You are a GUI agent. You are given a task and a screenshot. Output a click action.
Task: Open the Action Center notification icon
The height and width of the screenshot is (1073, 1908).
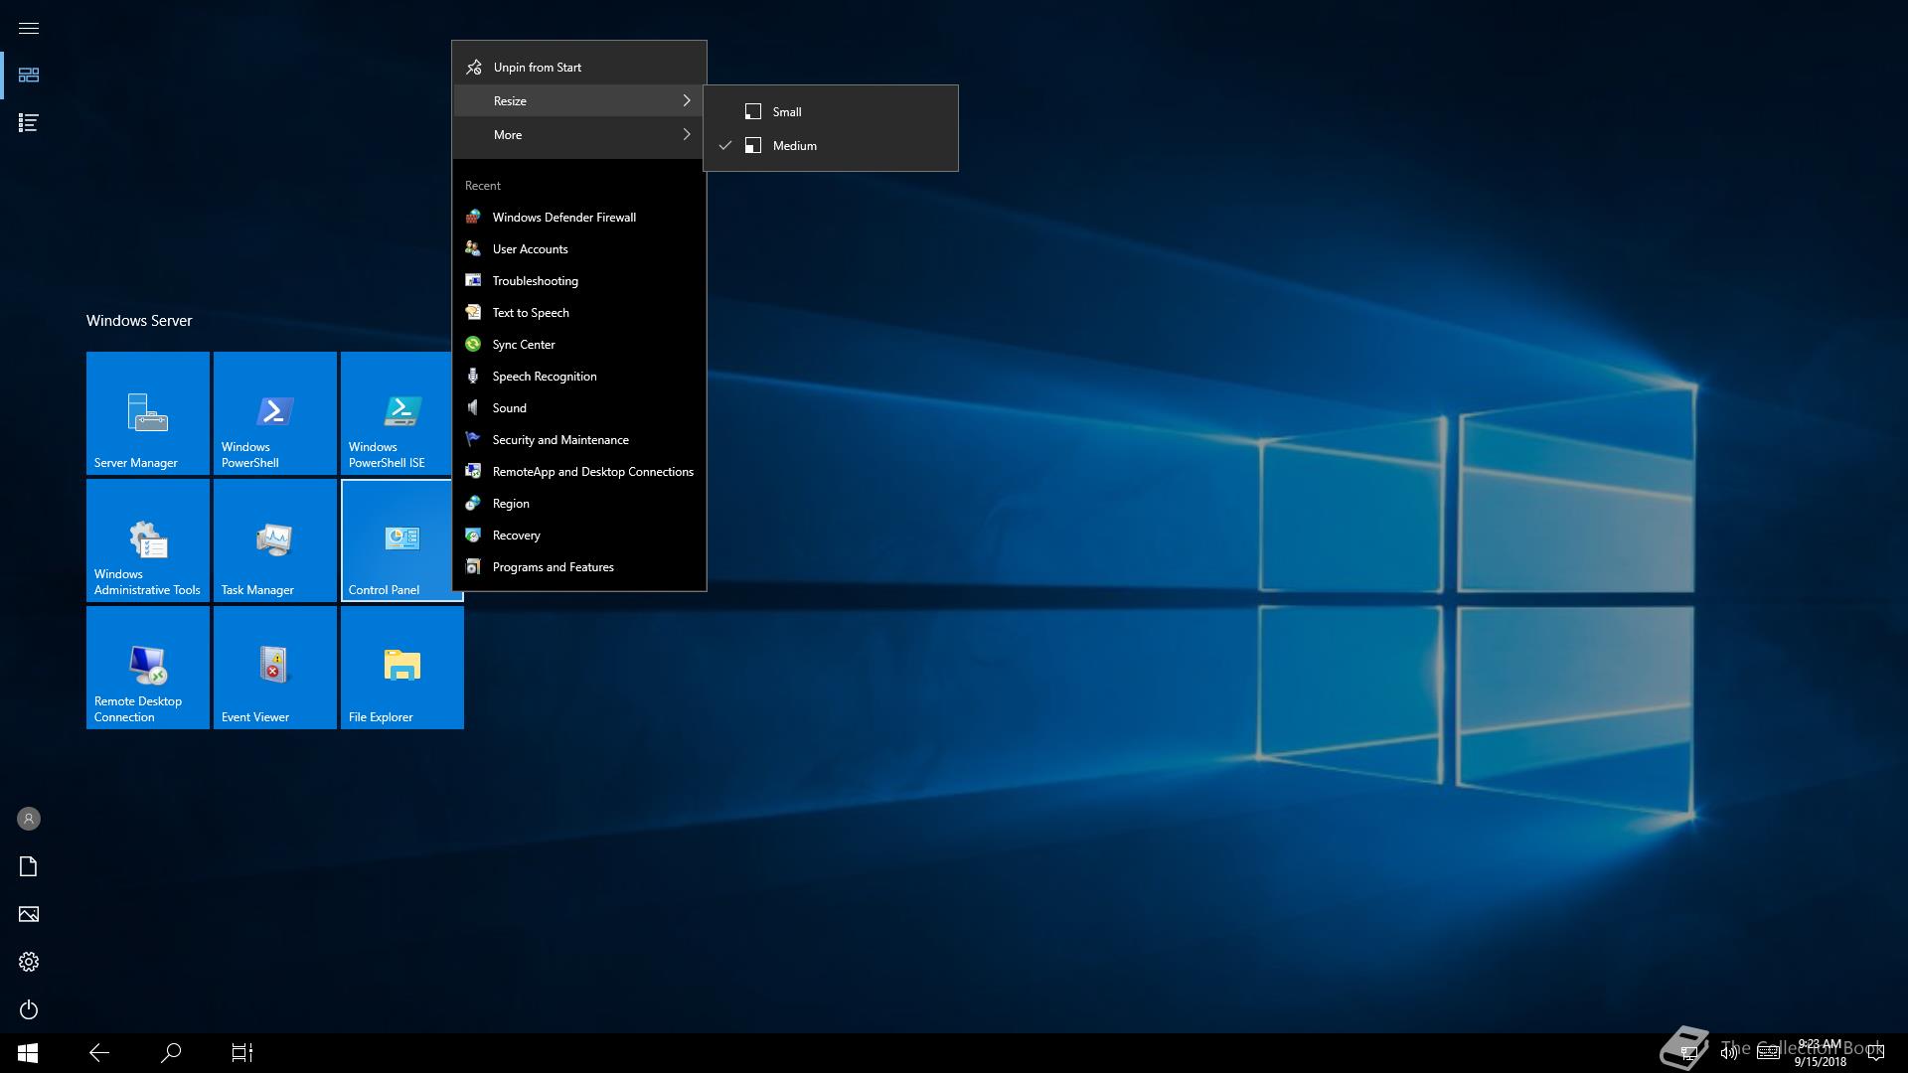pyautogui.click(x=1876, y=1053)
